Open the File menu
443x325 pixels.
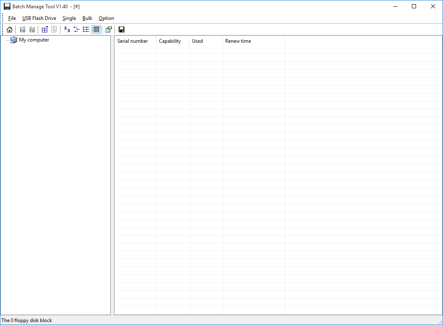click(x=12, y=18)
